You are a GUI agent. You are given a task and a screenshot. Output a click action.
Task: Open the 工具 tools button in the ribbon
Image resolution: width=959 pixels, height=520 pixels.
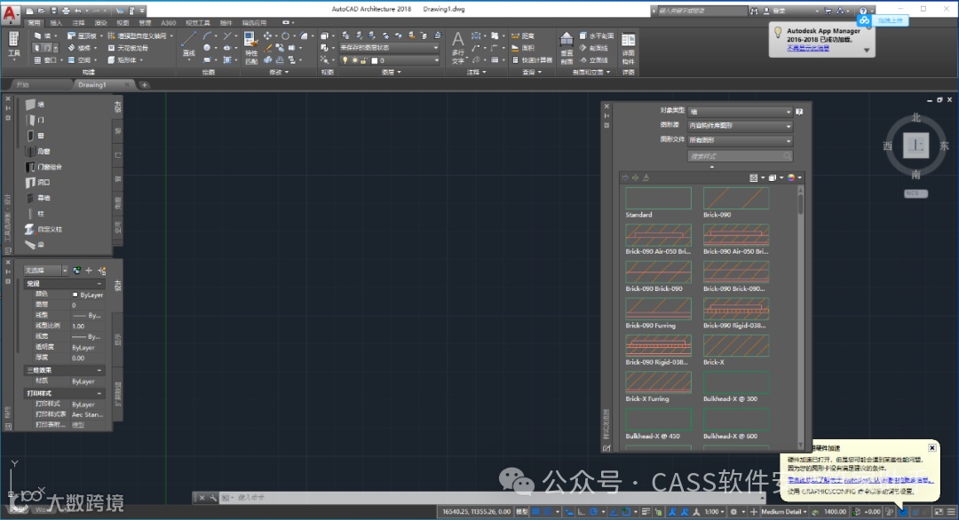13,46
